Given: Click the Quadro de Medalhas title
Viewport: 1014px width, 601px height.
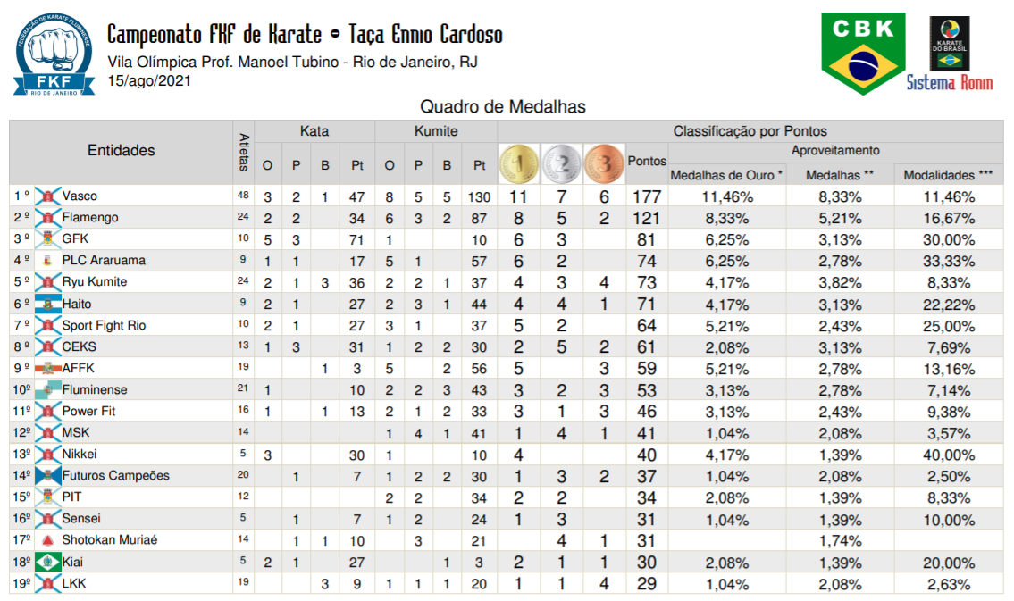Looking at the screenshot, I should click(x=503, y=107).
